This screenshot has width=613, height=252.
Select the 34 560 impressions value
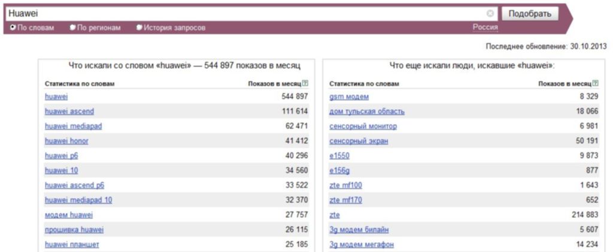tap(297, 171)
